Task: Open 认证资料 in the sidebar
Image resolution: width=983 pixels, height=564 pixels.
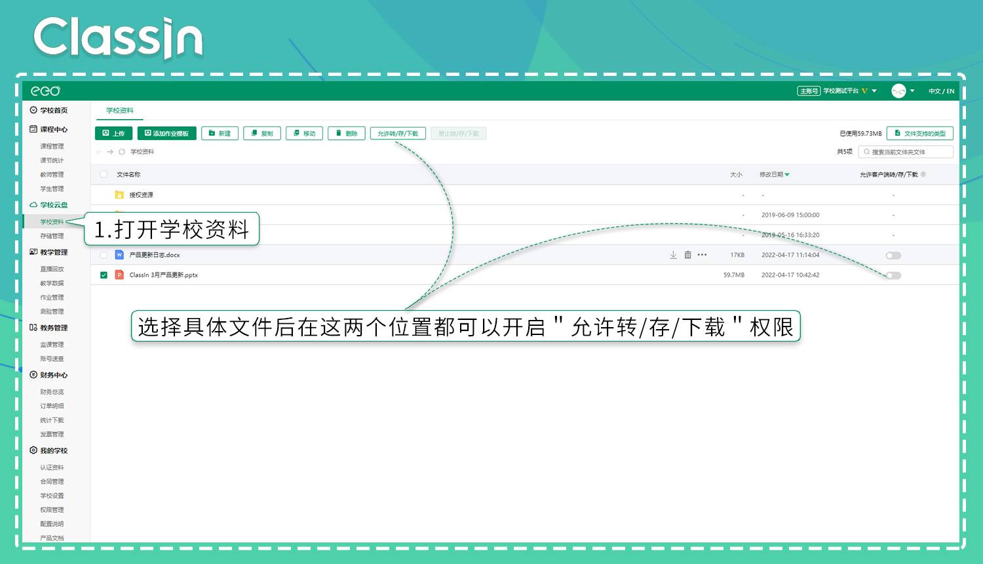Action: point(52,467)
